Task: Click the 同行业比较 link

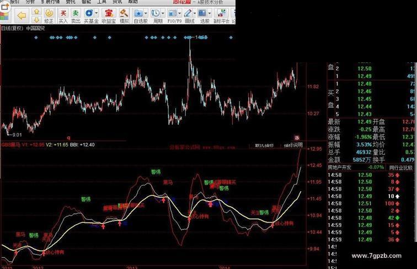Action: [401, 168]
